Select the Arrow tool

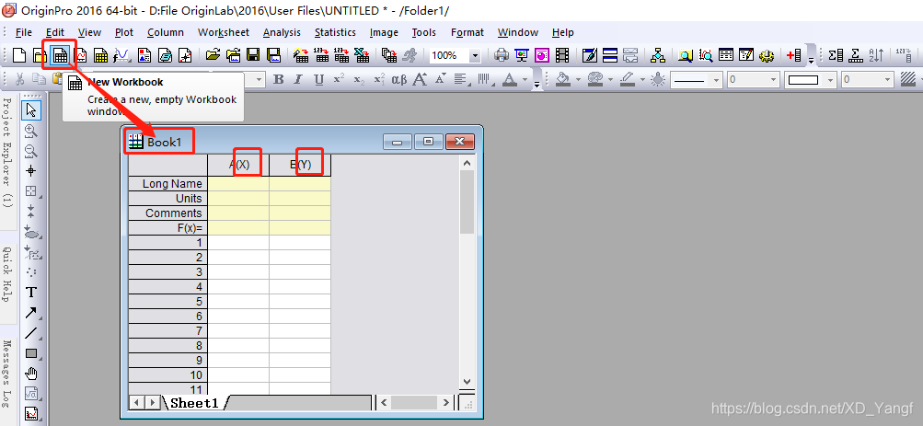click(31, 313)
